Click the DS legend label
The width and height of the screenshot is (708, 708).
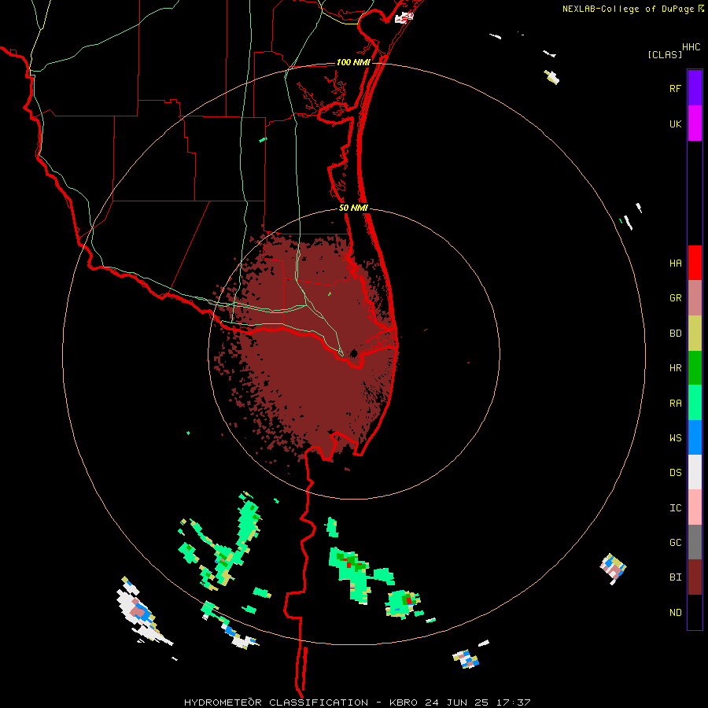click(x=675, y=473)
